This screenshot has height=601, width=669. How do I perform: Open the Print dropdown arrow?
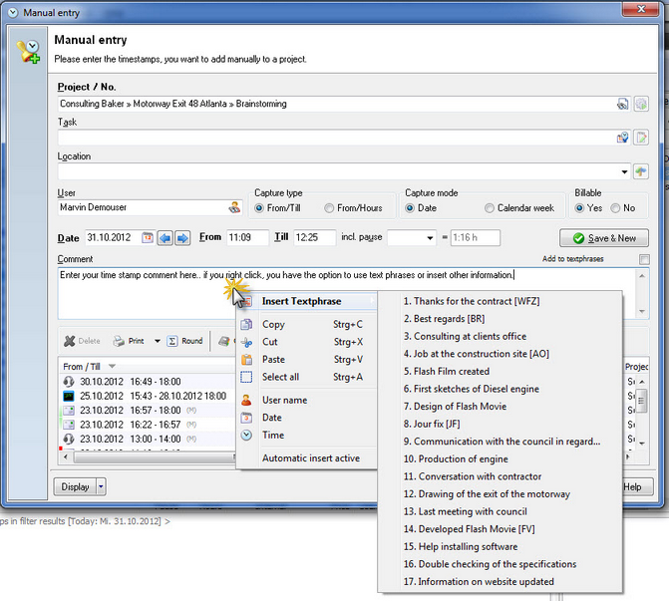(158, 341)
